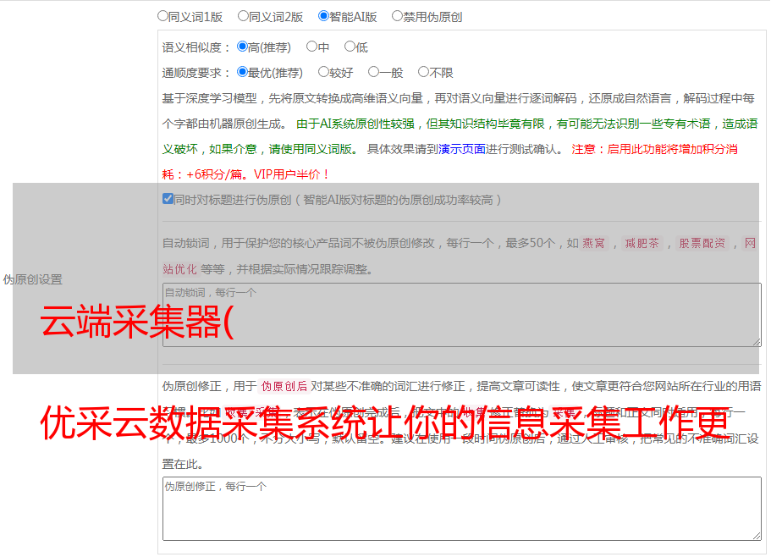Screen dimensions: 771x557
Task: Click the 通顺度要求 label
Action: coord(196,73)
